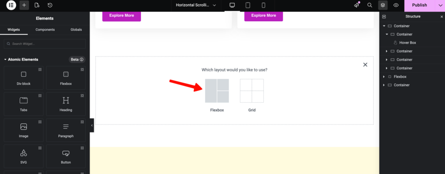Toggle preview changes eye icon
The width and height of the screenshot is (445, 174).
pyautogui.click(x=396, y=5)
